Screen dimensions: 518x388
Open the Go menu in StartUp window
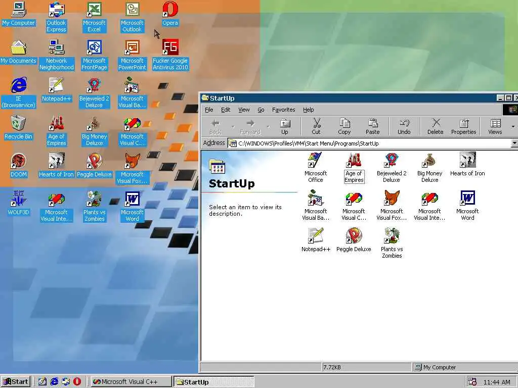[x=261, y=110]
